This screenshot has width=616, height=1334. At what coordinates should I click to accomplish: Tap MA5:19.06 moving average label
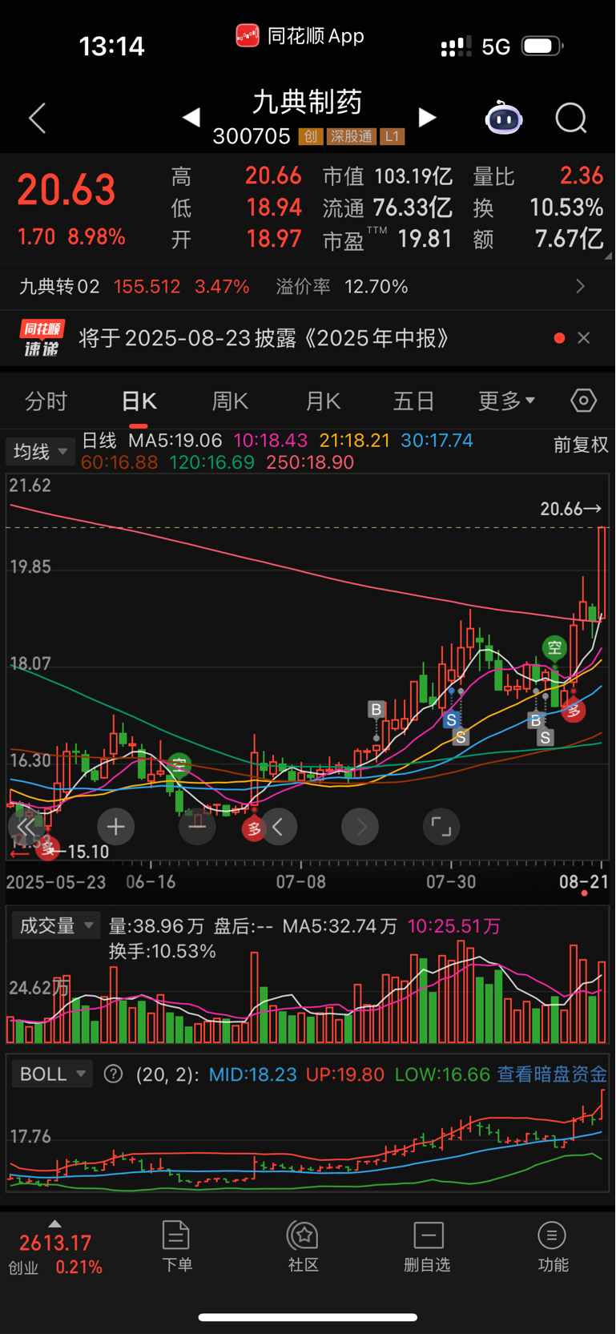[175, 441]
